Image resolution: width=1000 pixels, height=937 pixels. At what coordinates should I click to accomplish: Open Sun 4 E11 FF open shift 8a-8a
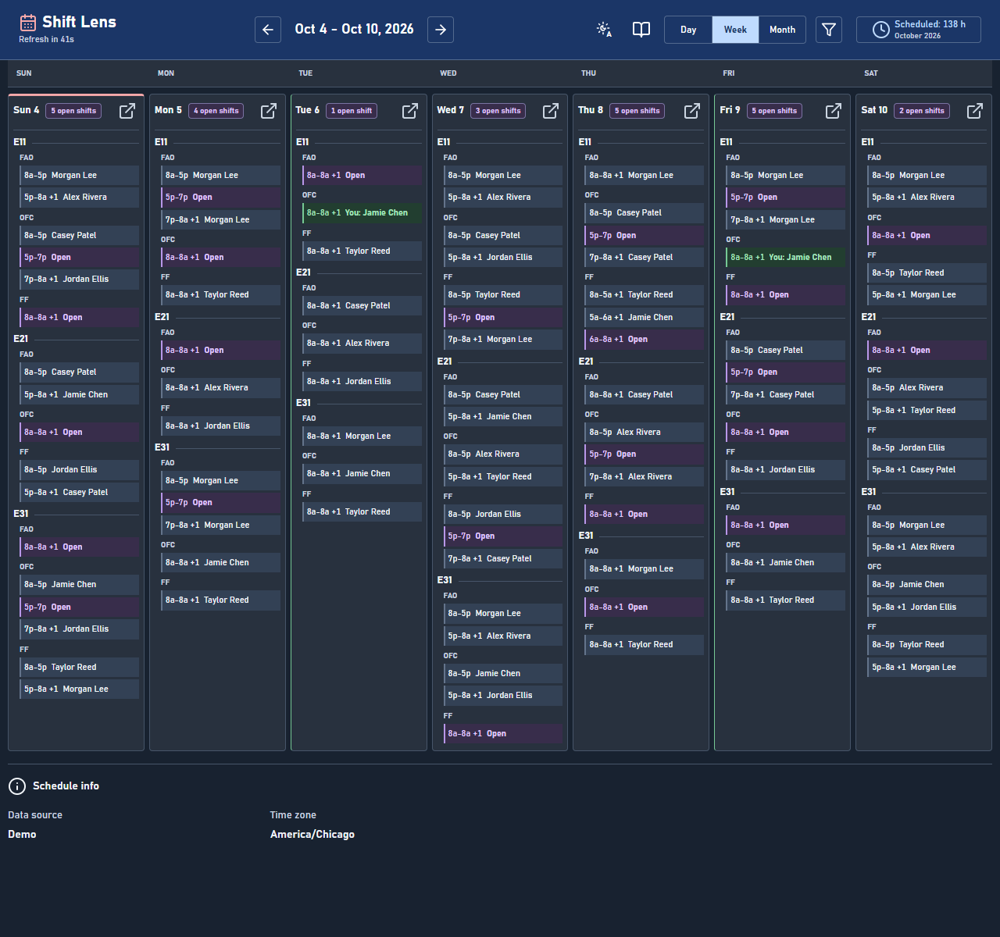pos(79,318)
